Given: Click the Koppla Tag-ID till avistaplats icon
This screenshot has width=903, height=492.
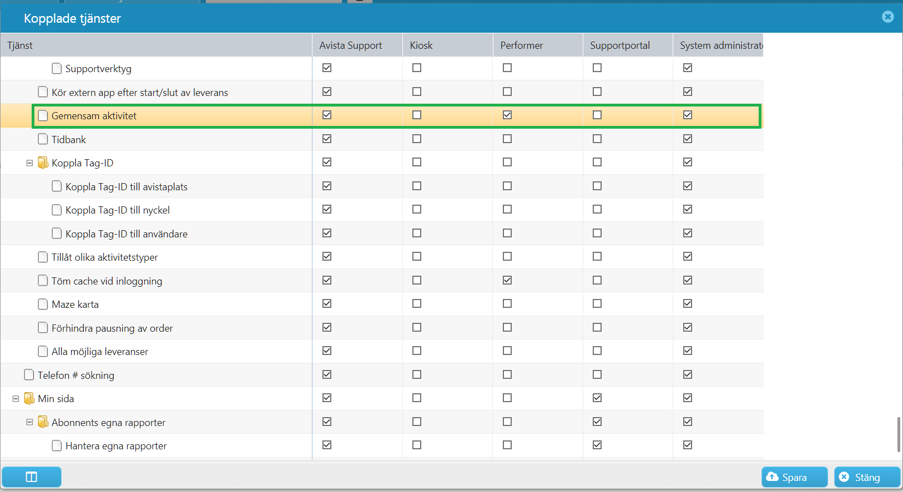Looking at the screenshot, I should pyautogui.click(x=57, y=186).
